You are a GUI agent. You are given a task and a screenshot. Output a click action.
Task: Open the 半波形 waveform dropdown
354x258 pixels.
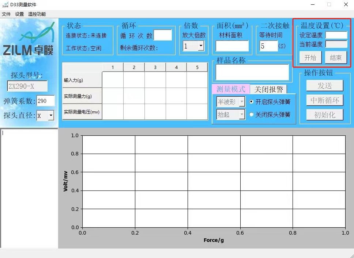242,102
